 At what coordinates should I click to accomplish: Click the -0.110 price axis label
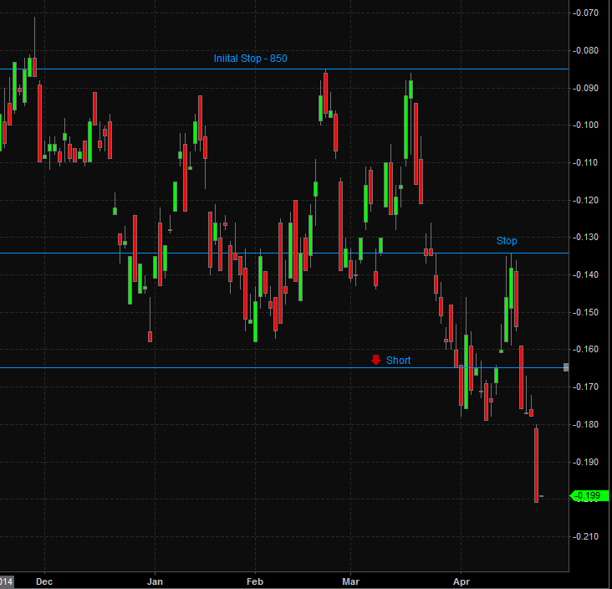tap(585, 162)
